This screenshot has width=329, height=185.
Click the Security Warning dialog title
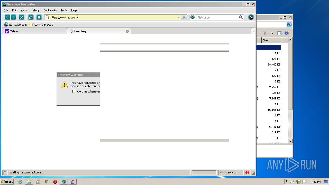point(70,75)
